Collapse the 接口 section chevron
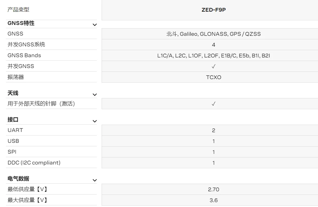This screenshot has width=318, height=207. [95, 121]
